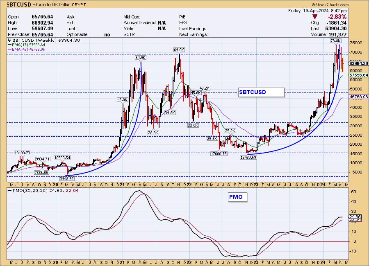Click the 17600.75 low price label
The image size is (369, 266).
tap(219, 154)
